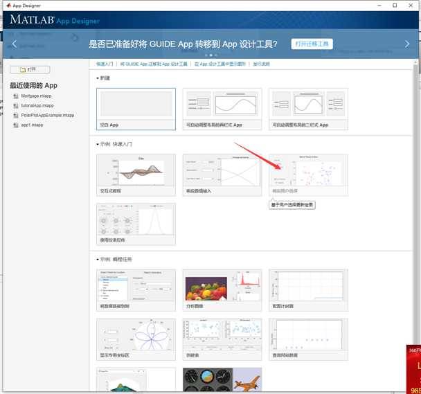Open the 分析图像 example with the fruit image
Screen dimensions: 421x394
[222, 290]
